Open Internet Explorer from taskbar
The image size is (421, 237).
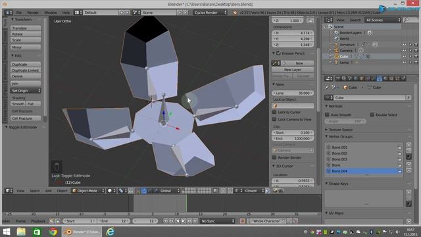pyautogui.click(x=110, y=232)
